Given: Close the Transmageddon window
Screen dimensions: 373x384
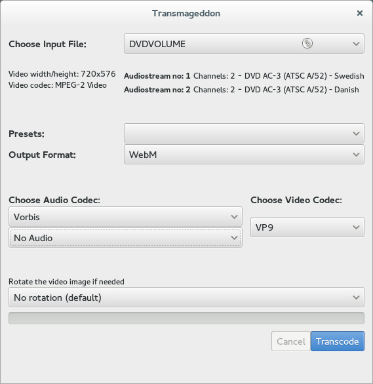Looking at the screenshot, I should (x=359, y=13).
